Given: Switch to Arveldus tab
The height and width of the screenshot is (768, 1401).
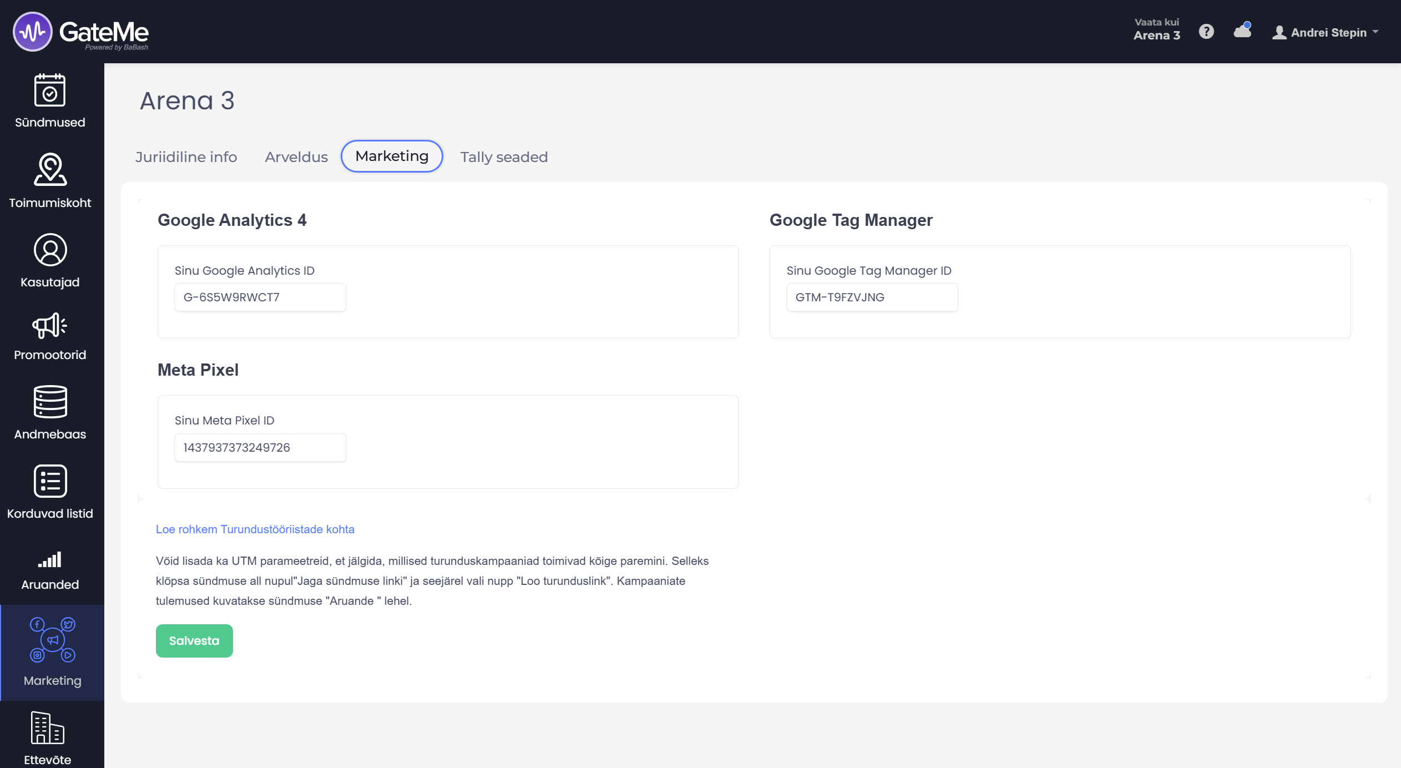Looking at the screenshot, I should point(296,157).
